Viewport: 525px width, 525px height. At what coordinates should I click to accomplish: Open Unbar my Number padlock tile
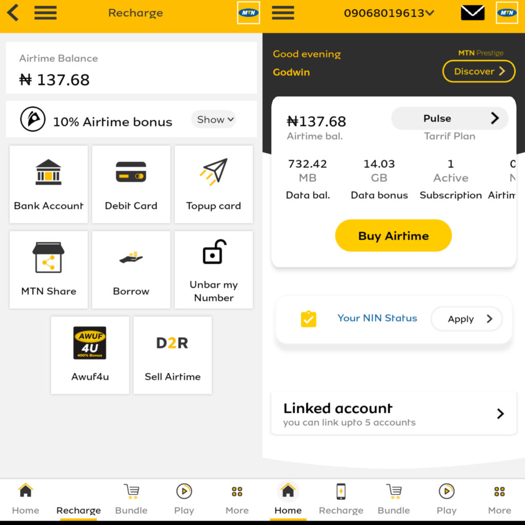[x=214, y=270]
